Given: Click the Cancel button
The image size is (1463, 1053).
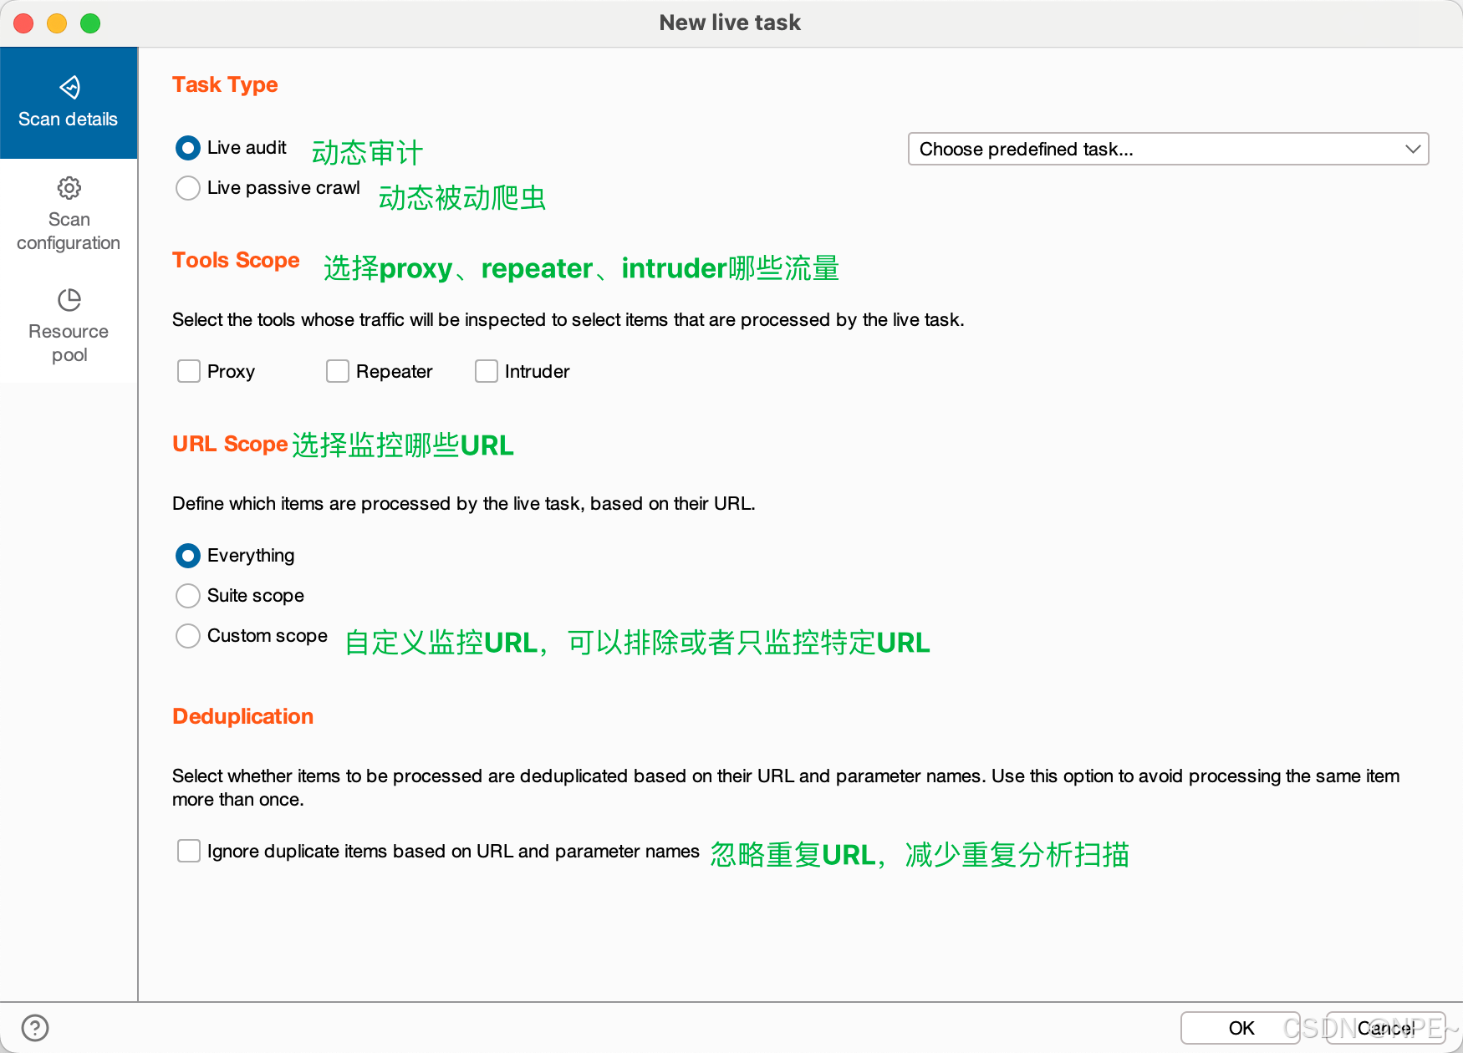Looking at the screenshot, I should click(1385, 1028).
